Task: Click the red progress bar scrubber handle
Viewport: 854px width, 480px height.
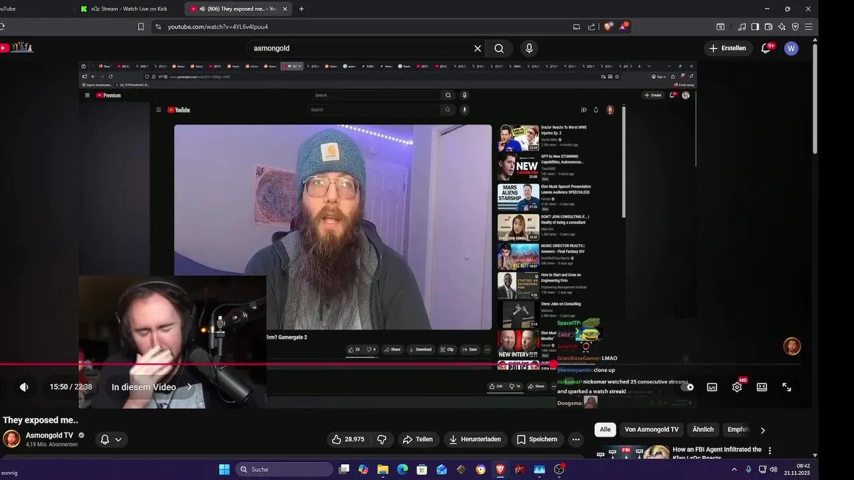Action: 553,364
